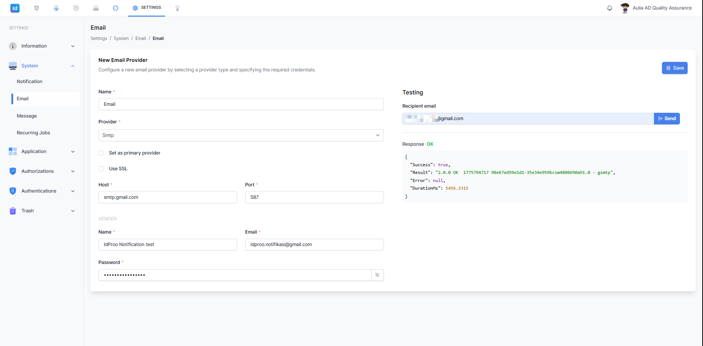Enable Use SSL checkbox
This screenshot has width=703, height=346.
tap(101, 169)
